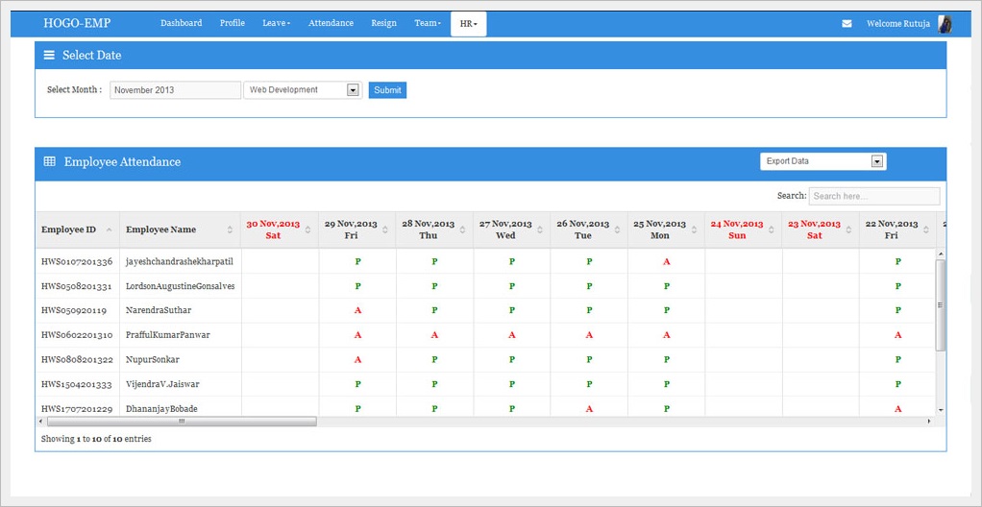Click Rutuja's profile avatar picture
This screenshot has width=982, height=507.
coord(945,24)
